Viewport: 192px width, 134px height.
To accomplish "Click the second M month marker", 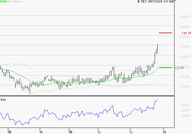I will pyautogui.click(x=71, y=132).
